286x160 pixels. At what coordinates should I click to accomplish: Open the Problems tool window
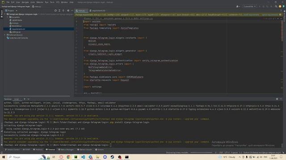pos(38,150)
